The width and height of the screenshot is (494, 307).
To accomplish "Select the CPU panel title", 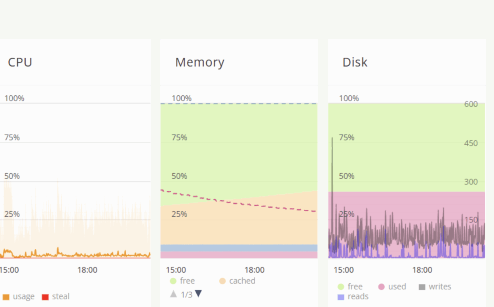I will tap(20, 62).
